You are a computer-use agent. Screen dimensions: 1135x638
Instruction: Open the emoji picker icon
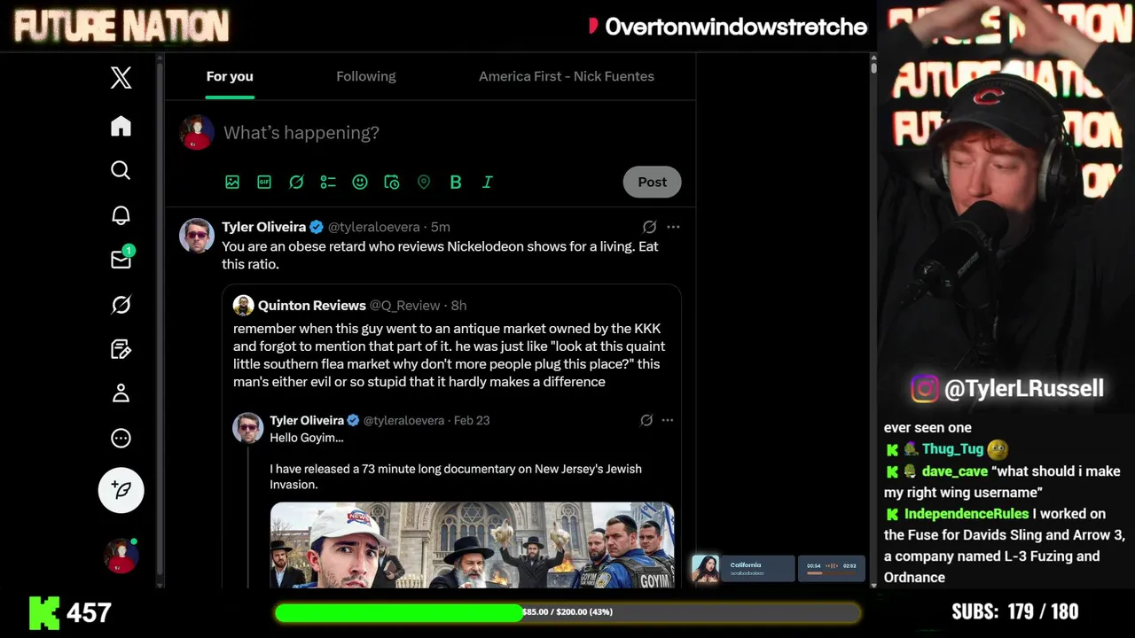[360, 182]
